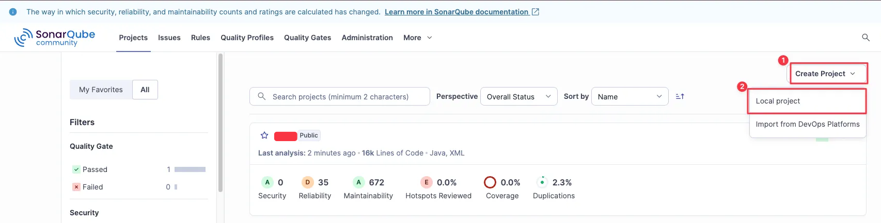Open the Quality Profiles tab
The image size is (881, 223).
[x=247, y=38]
